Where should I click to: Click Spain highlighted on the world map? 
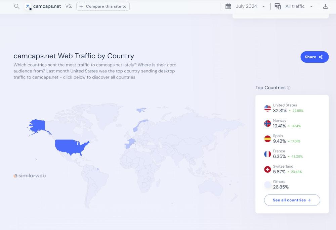tap(129, 144)
